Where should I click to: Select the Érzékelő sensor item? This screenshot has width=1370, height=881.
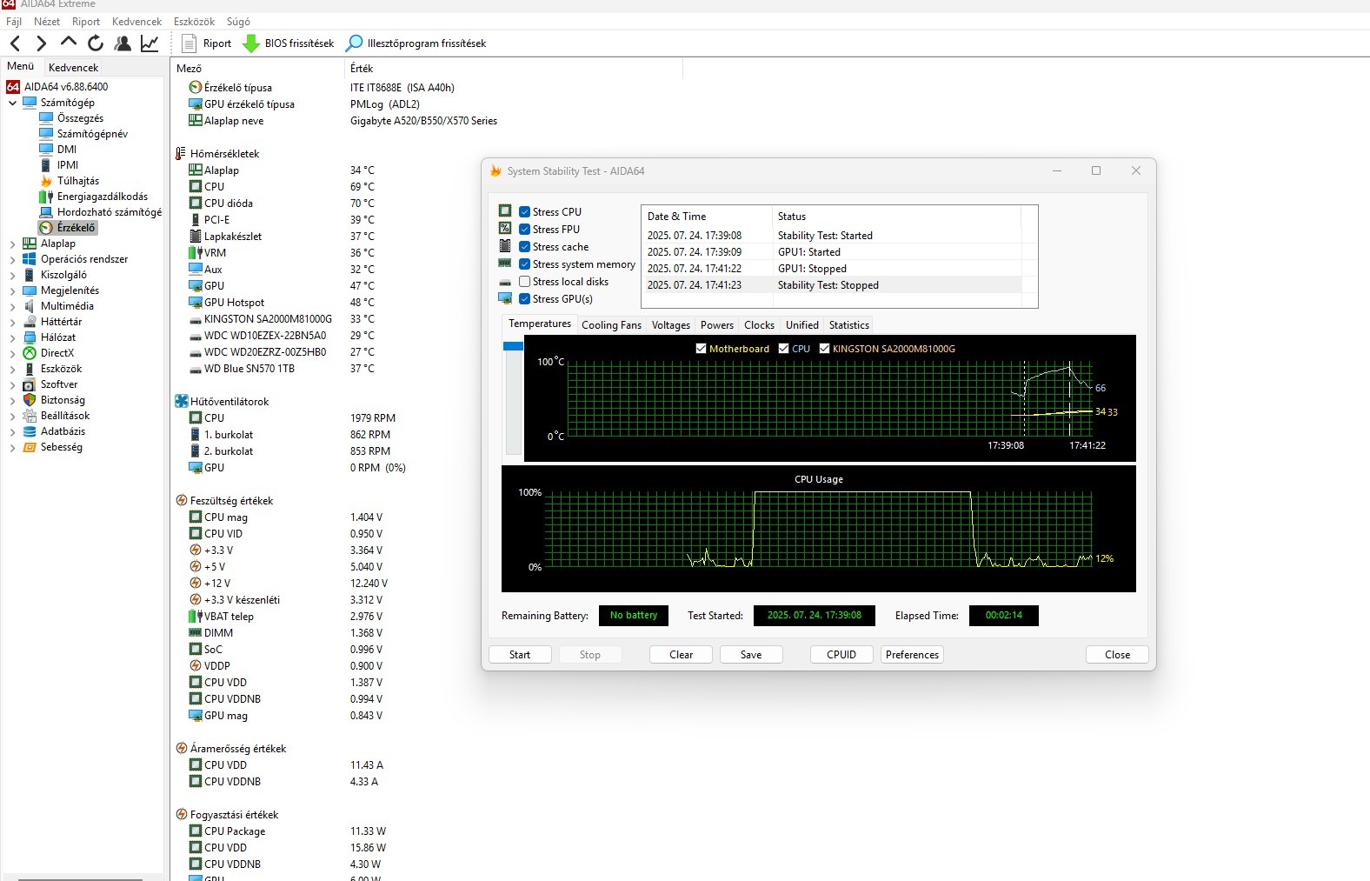[x=68, y=228]
